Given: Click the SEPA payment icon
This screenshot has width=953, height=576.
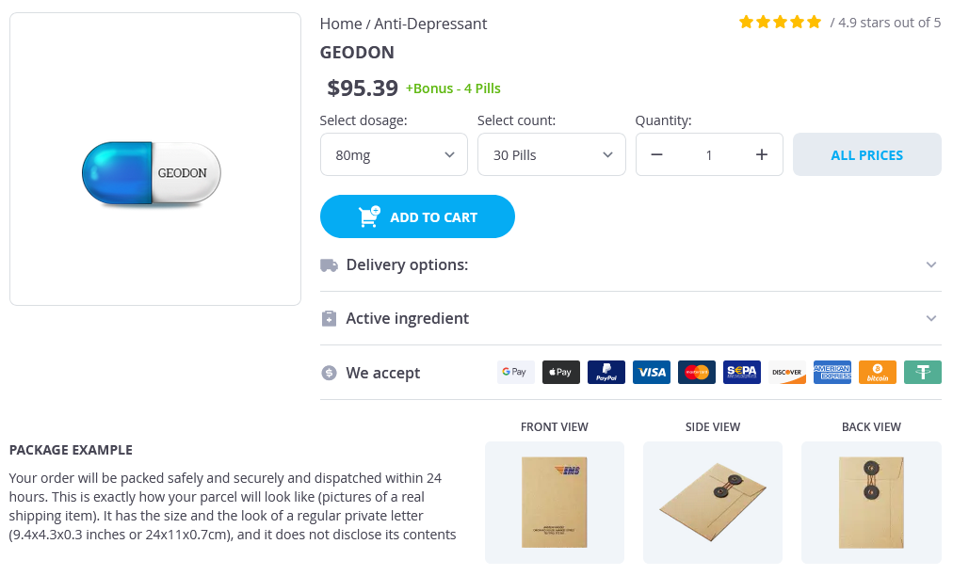Looking at the screenshot, I should coord(742,372).
